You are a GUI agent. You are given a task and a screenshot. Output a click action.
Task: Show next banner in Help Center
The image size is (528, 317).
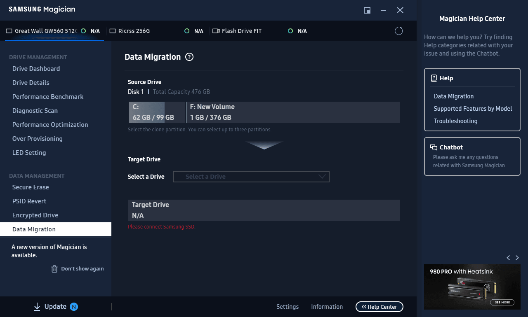[517, 258]
